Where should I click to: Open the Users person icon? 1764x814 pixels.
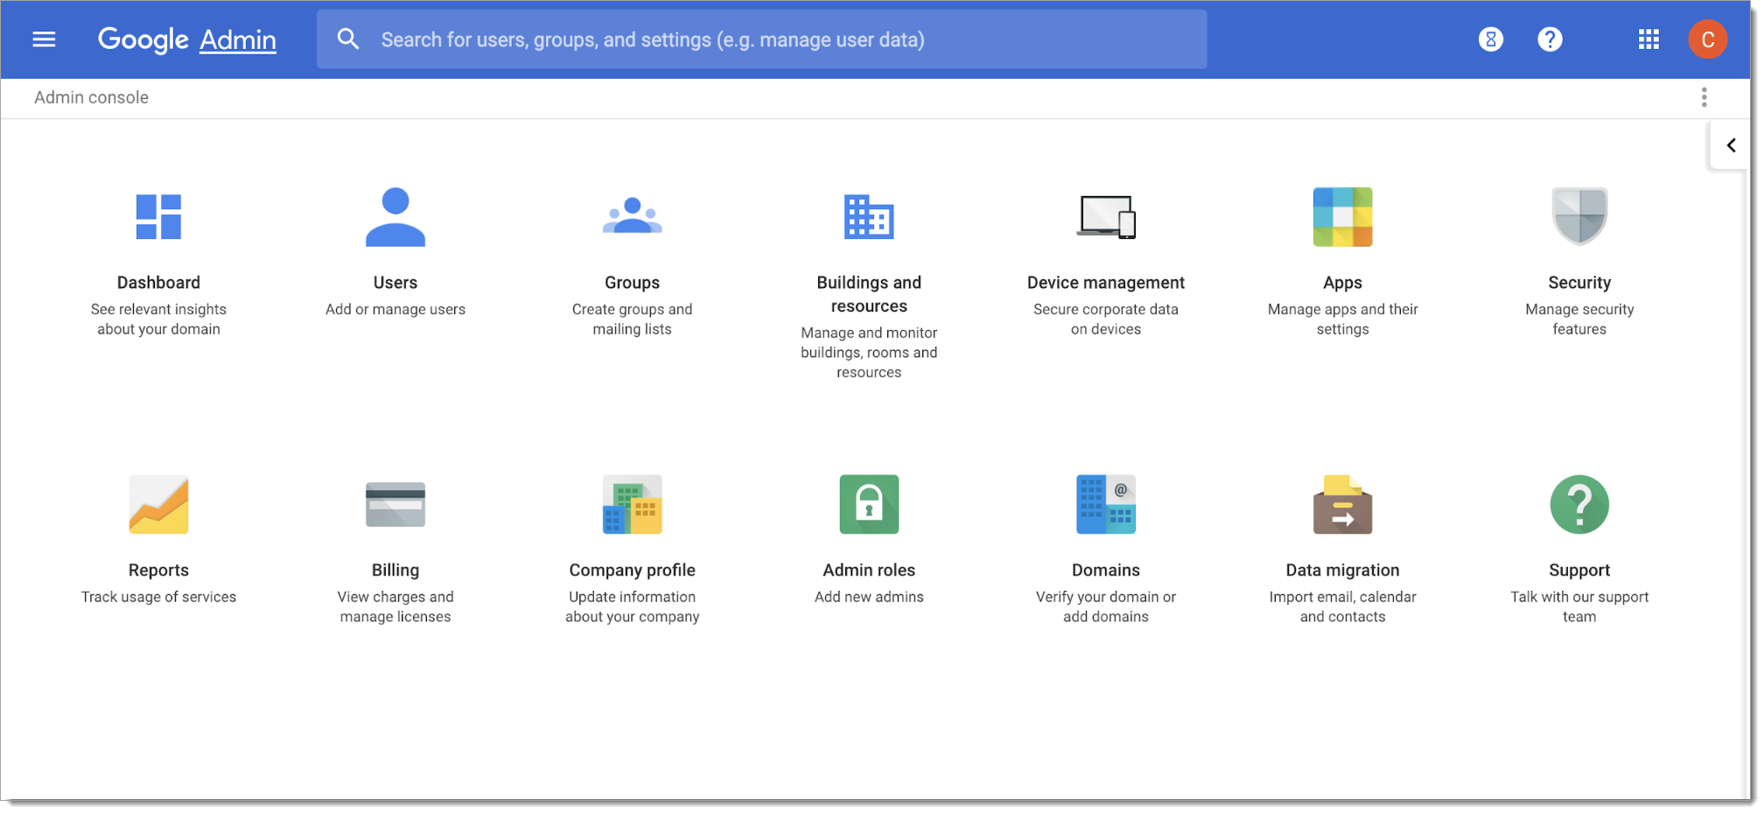click(395, 216)
